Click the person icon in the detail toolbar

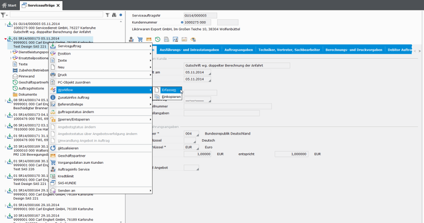(x=131, y=39)
